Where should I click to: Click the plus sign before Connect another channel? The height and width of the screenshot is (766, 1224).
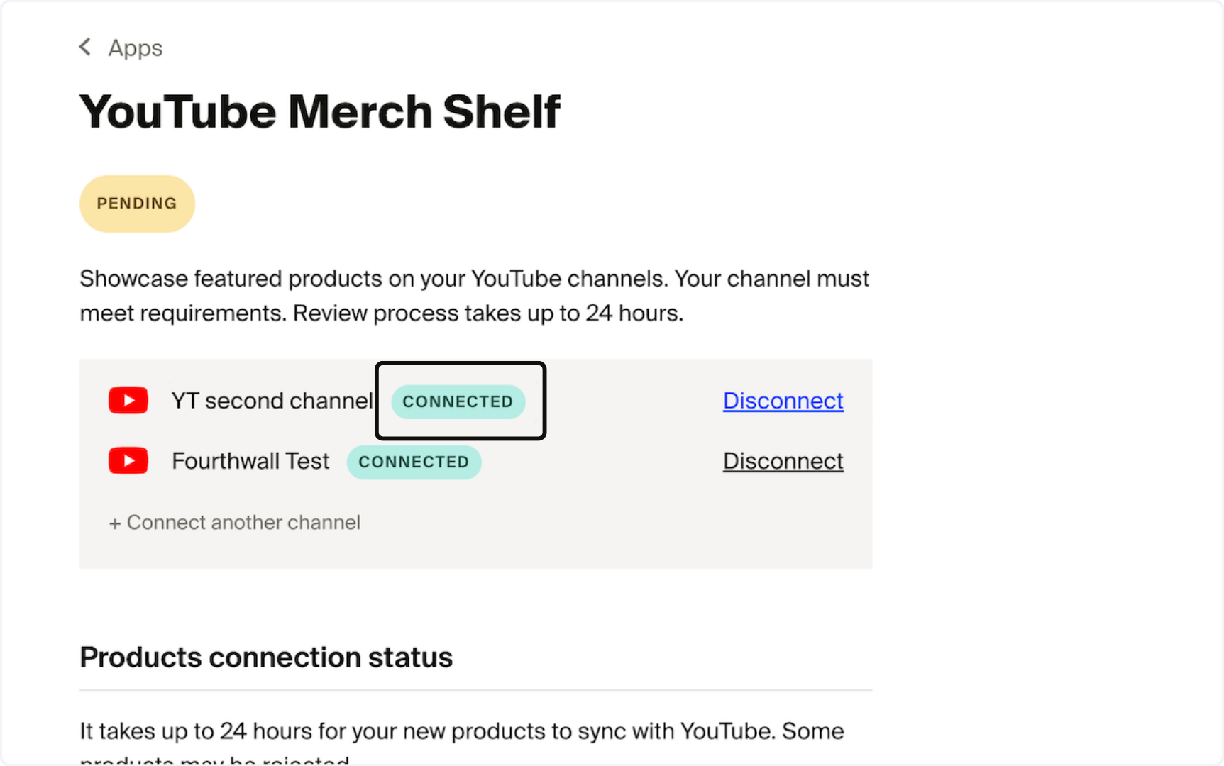tap(116, 523)
